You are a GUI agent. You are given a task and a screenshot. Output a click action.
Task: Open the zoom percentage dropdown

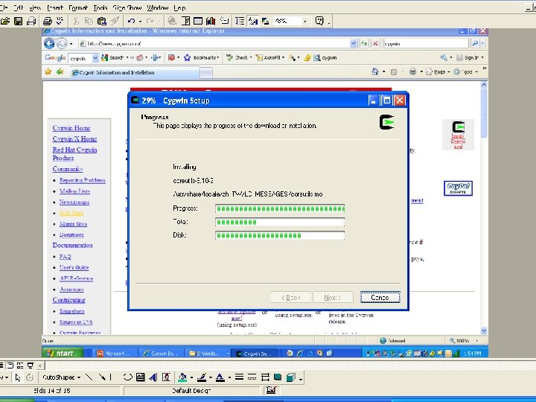coord(305,21)
